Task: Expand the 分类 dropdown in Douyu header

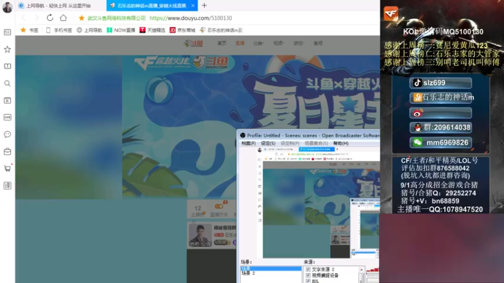Action: click(258, 43)
